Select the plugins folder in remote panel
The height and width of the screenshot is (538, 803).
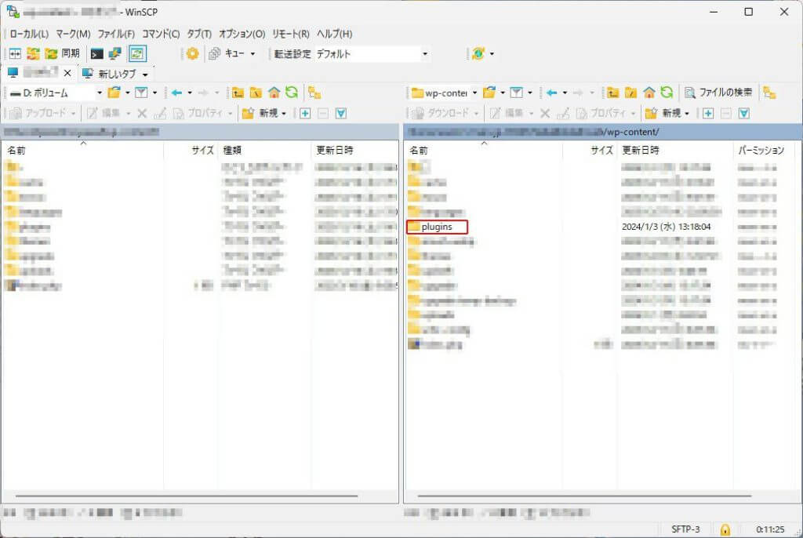(x=437, y=227)
